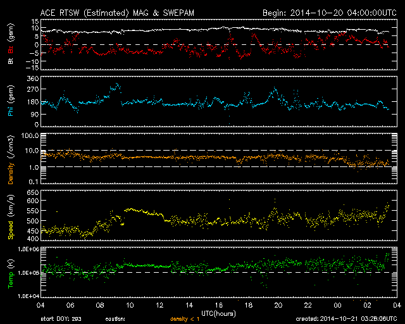Click the '14' hour label on the time axis
This screenshot has width=405, height=324.
pos(189,305)
